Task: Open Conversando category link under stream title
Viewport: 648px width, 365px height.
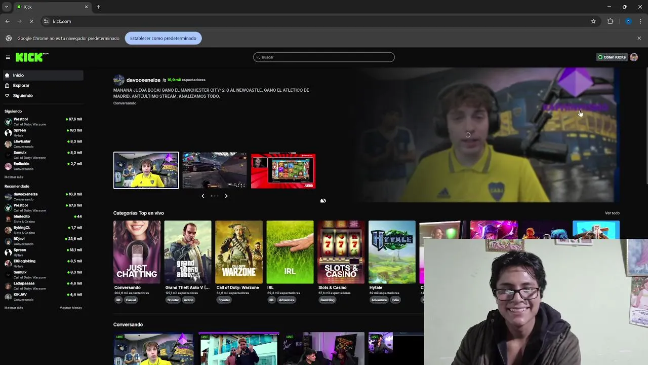Action: 125,103
